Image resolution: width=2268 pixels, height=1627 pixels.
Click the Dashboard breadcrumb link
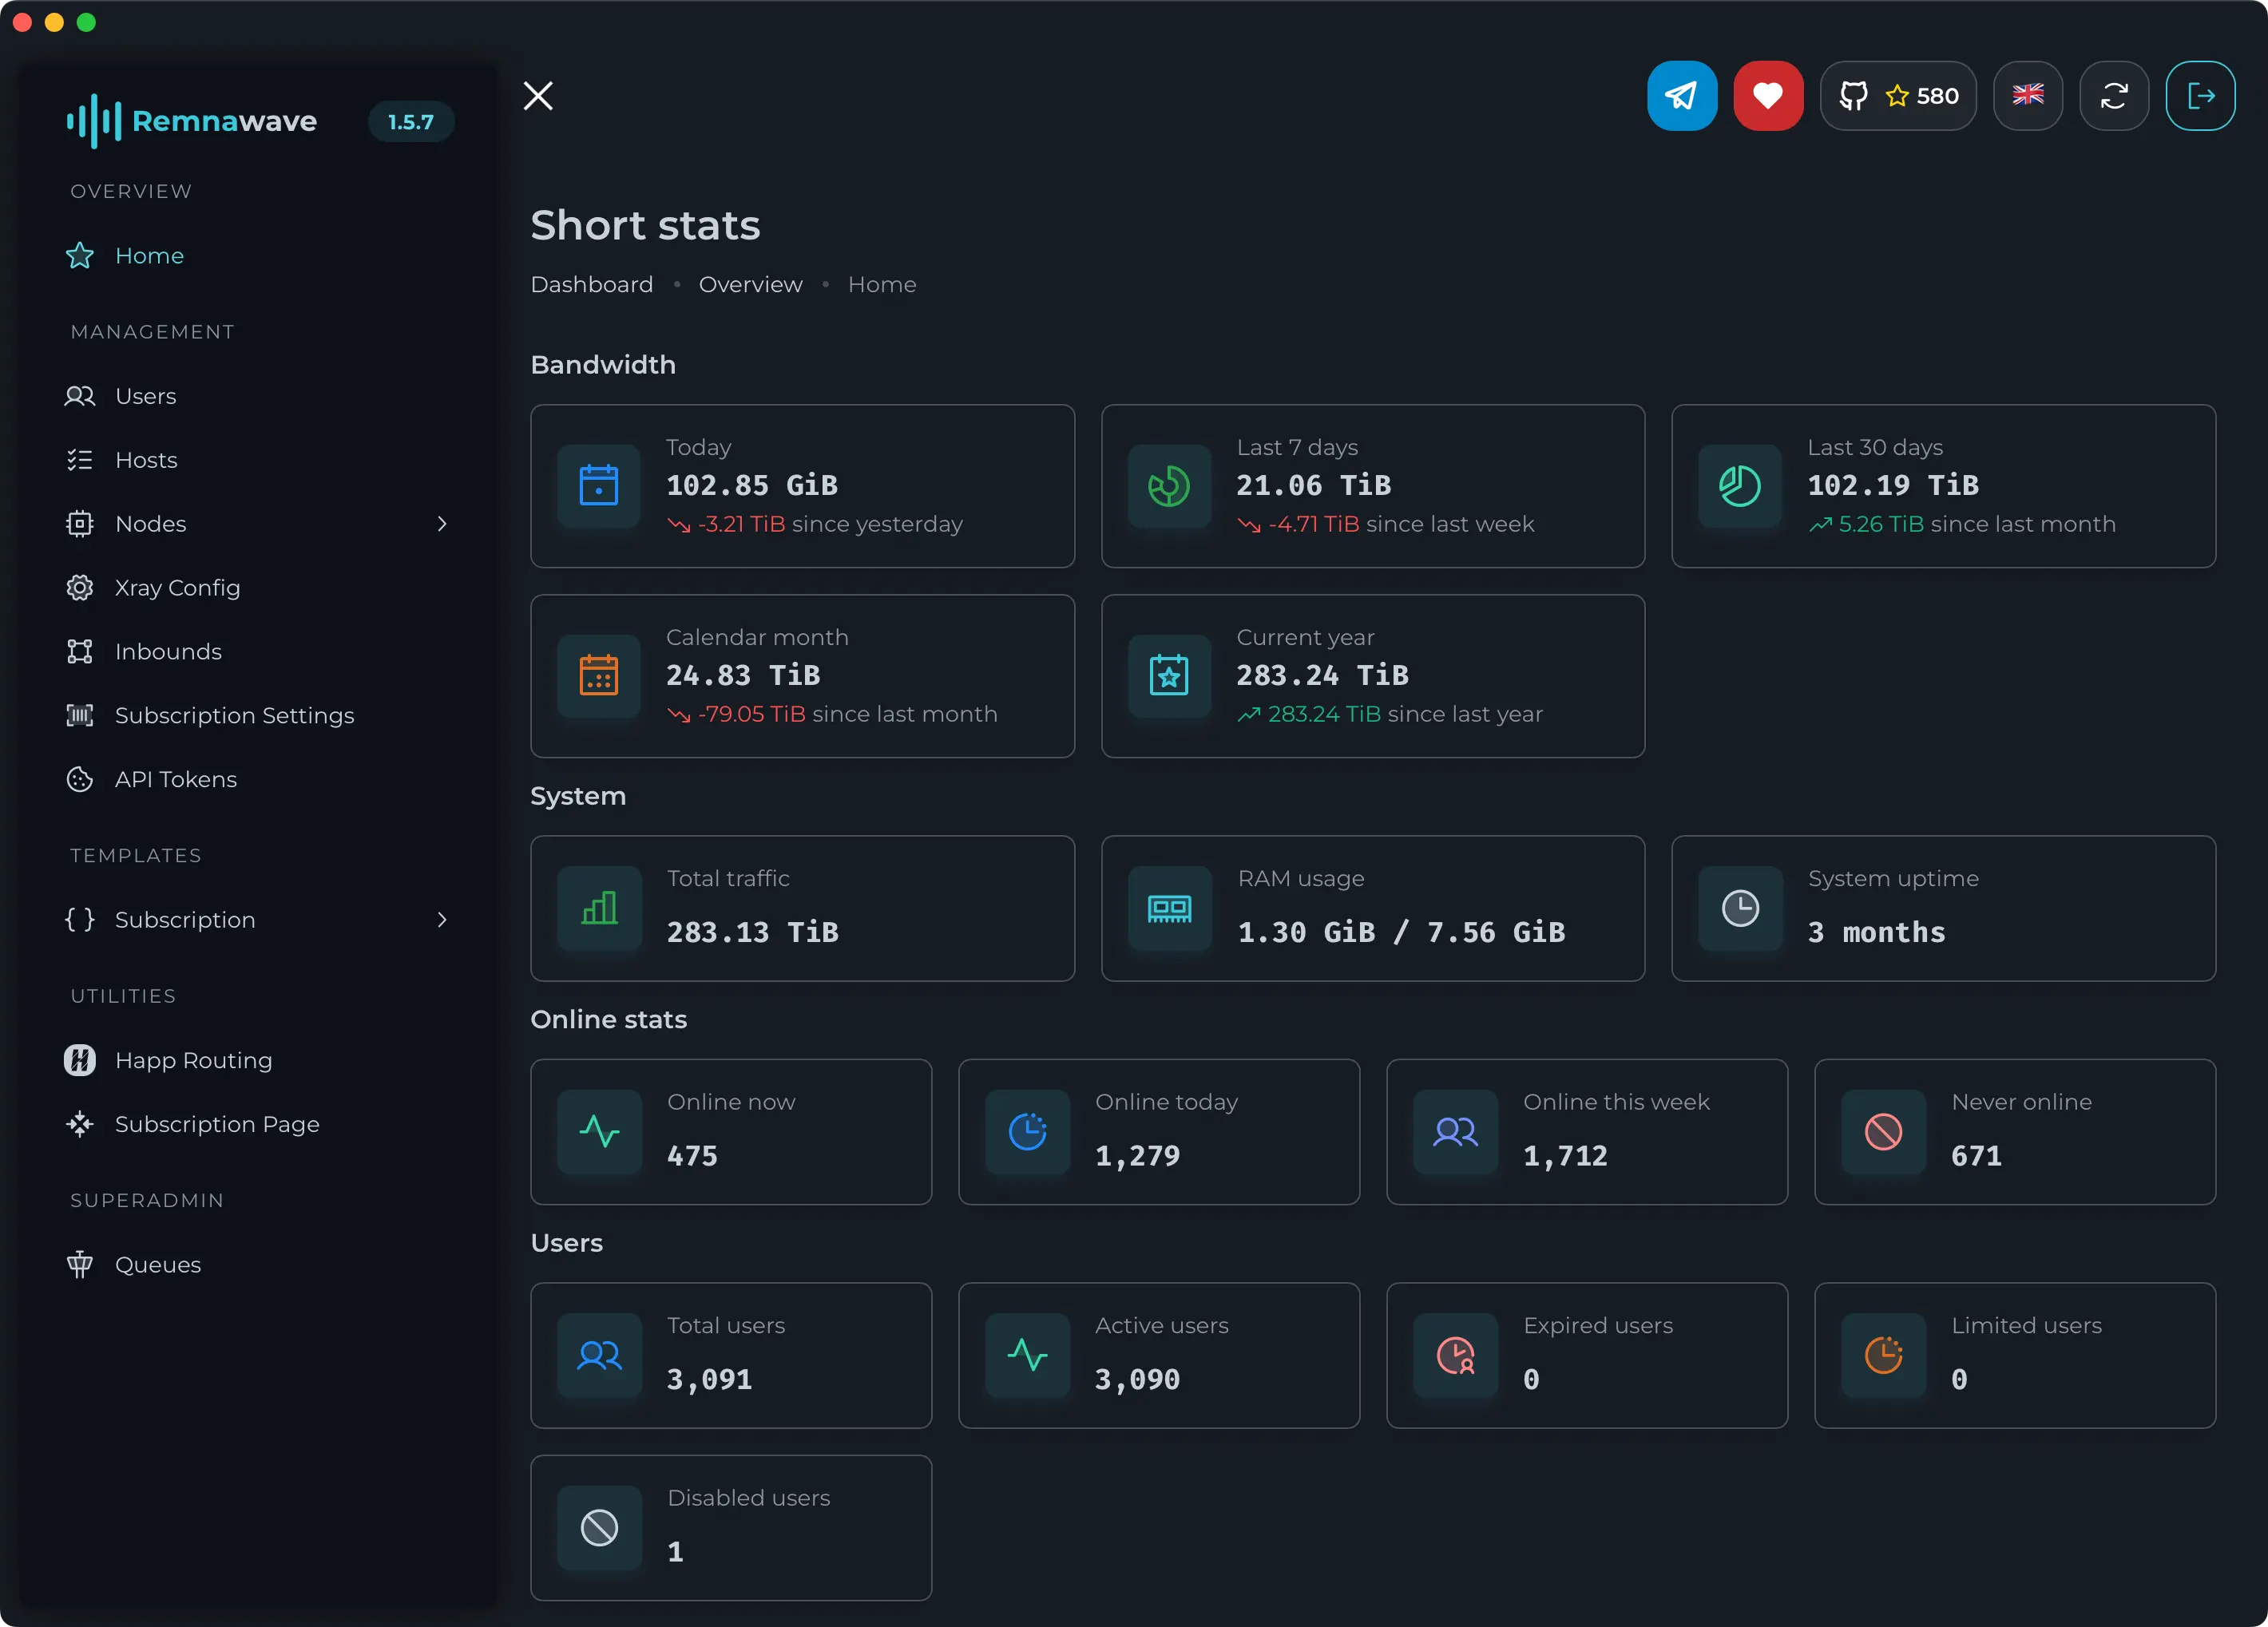591,285
